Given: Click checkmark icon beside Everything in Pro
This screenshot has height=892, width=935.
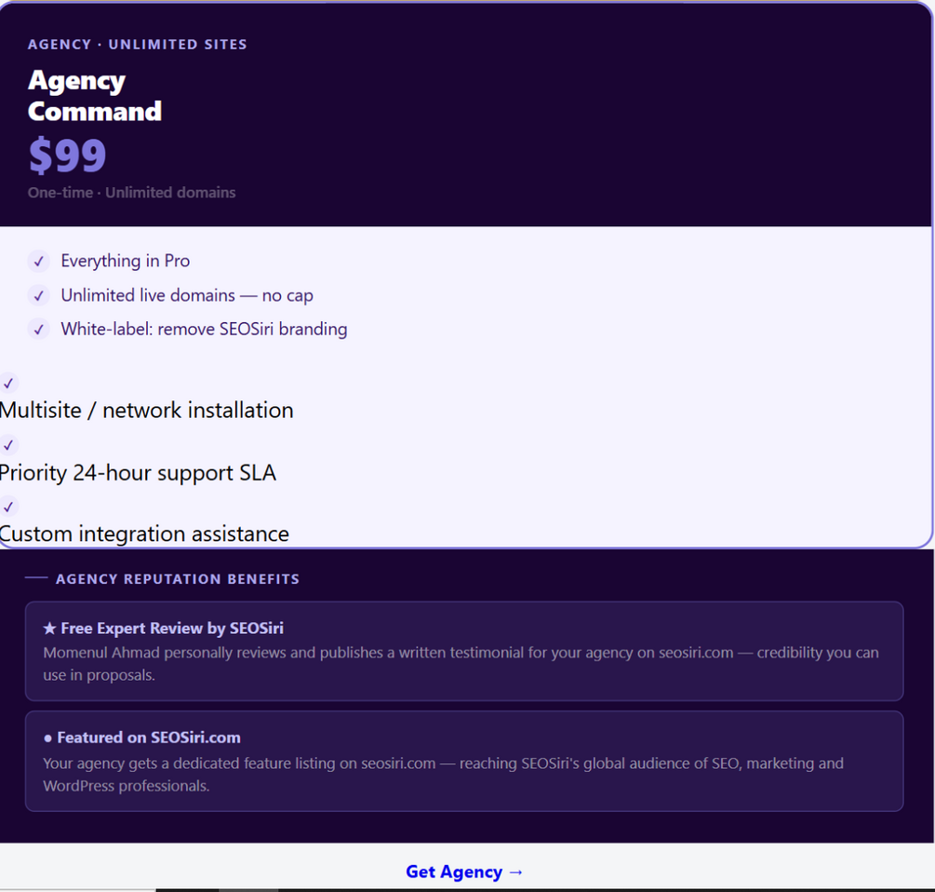Looking at the screenshot, I should click(39, 262).
